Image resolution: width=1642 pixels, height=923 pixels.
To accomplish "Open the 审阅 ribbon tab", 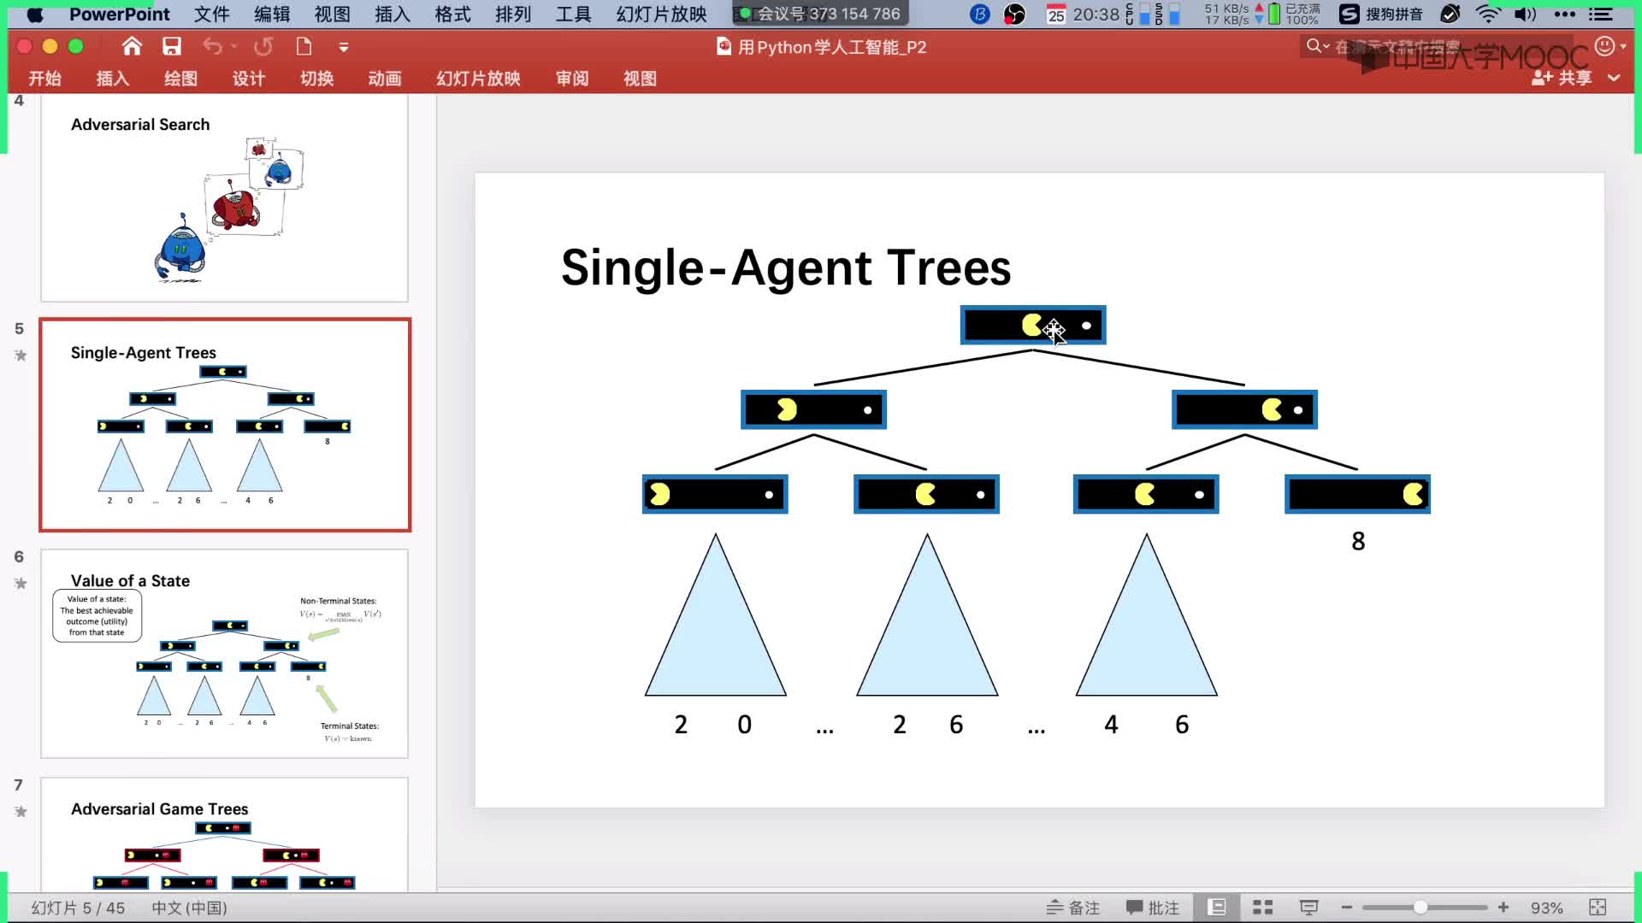I will (x=572, y=79).
